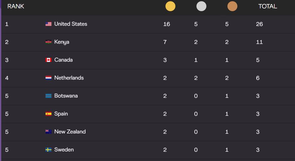The image size is (295, 161).
Task: Click the Canada flag icon
Action: coord(48,60)
